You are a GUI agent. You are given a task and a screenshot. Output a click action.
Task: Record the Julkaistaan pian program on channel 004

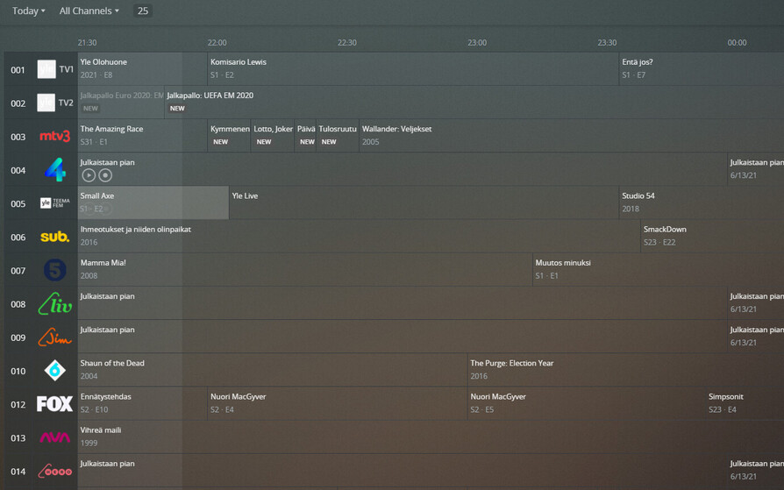pos(105,175)
